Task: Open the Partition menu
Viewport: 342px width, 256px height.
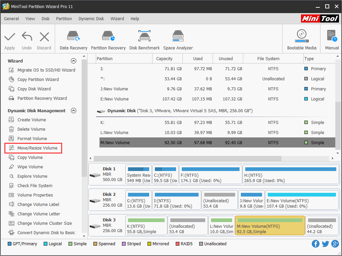Action: coord(64,19)
